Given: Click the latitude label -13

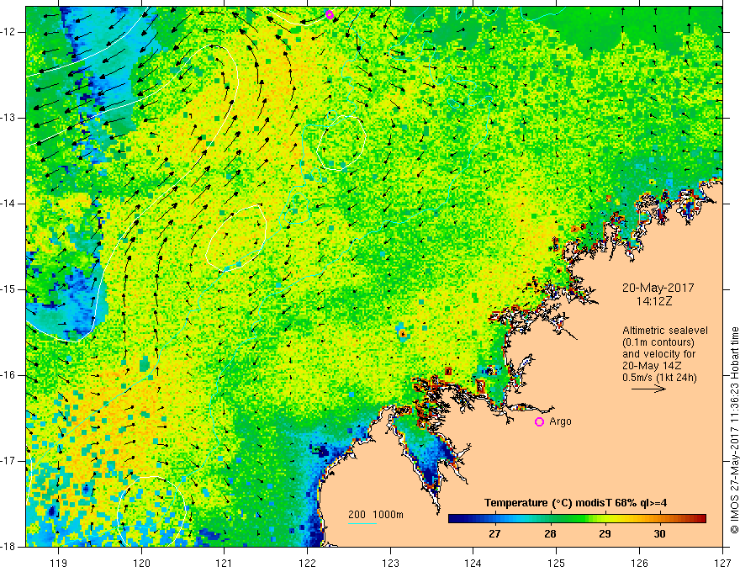Looking at the screenshot, I should point(9,118).
